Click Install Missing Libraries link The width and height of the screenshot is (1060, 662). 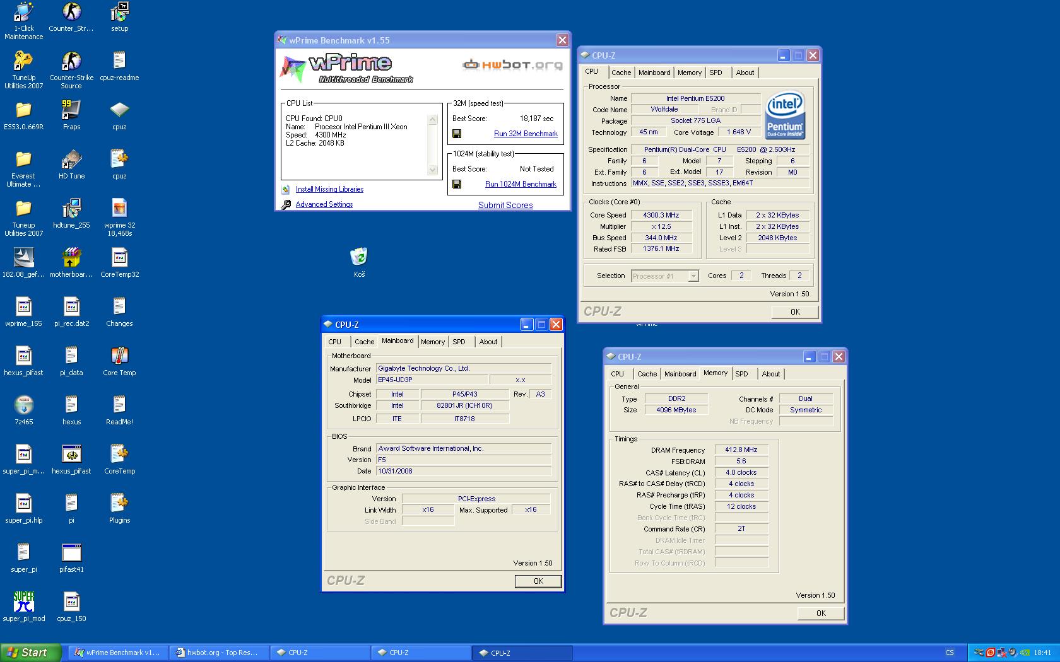[x=329, y=189]
